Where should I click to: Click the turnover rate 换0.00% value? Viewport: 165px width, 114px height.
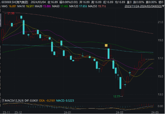(139, 2)
